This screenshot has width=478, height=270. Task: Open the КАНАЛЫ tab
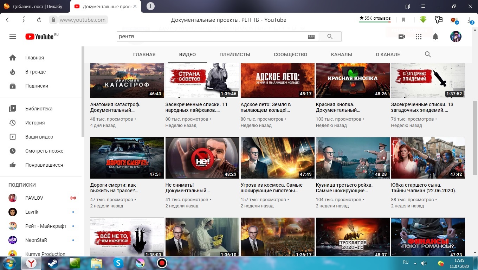tap(341, 54)
